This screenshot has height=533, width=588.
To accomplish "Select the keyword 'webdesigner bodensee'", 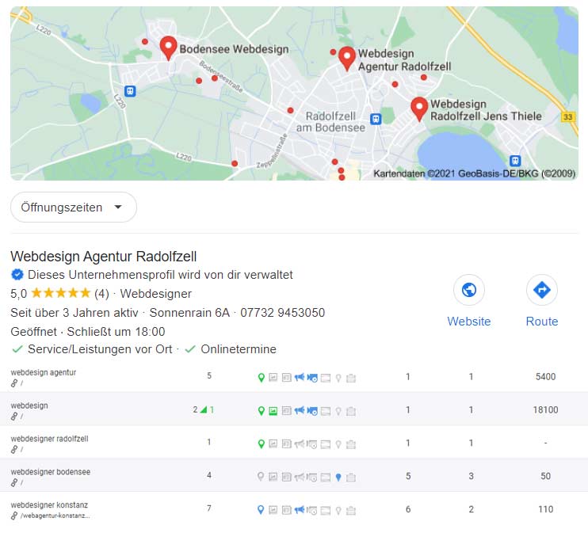I will click(51, 471).
